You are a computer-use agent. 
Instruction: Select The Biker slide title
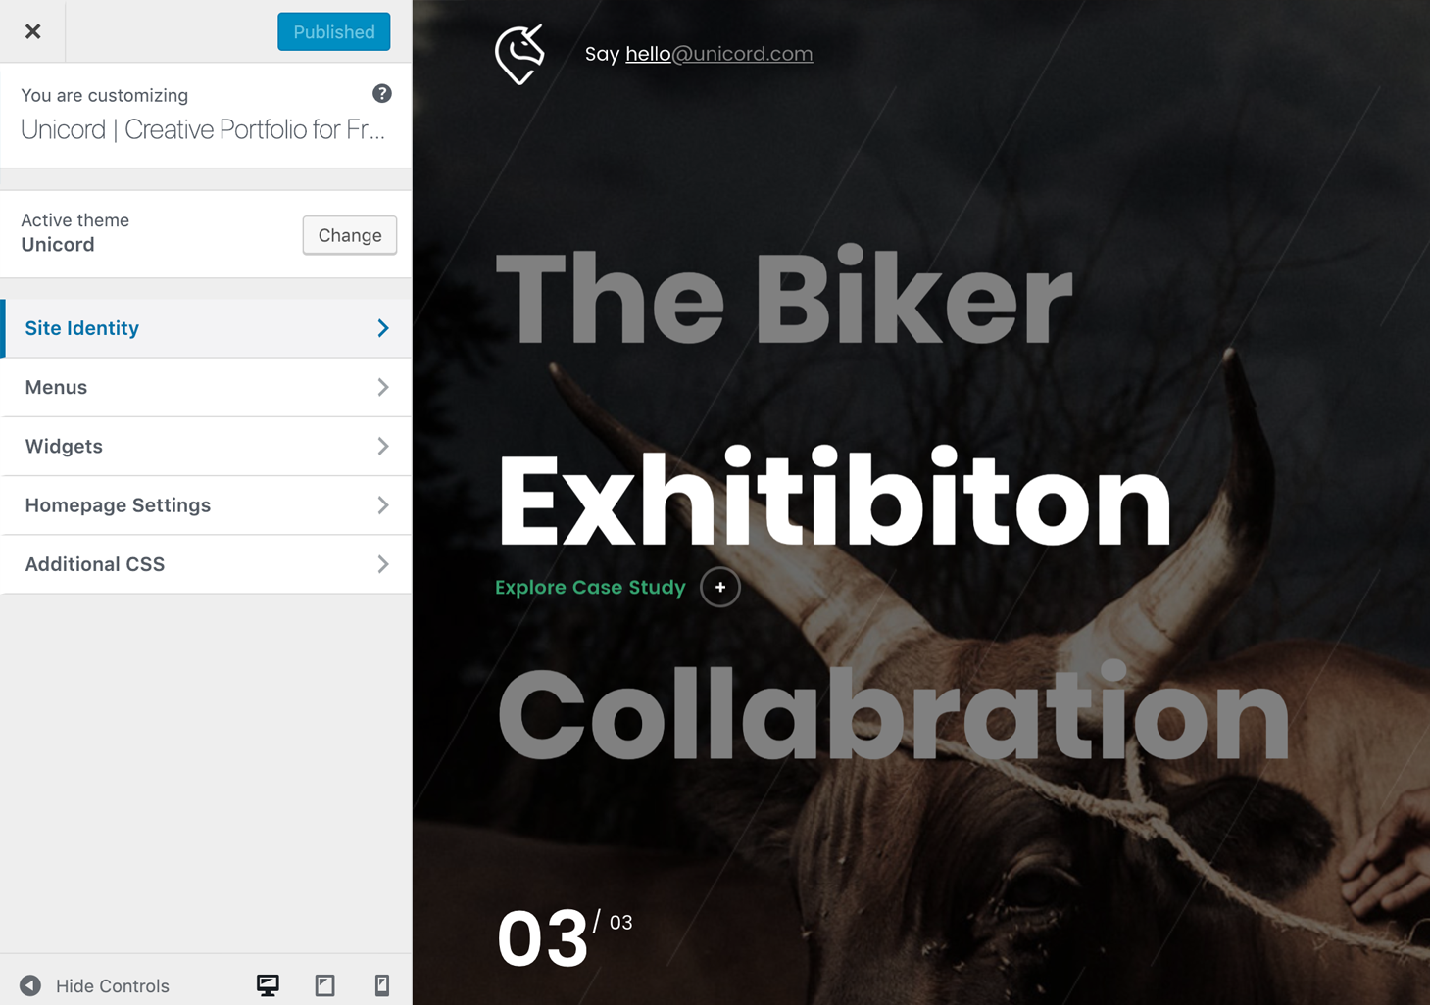point(784,298)
